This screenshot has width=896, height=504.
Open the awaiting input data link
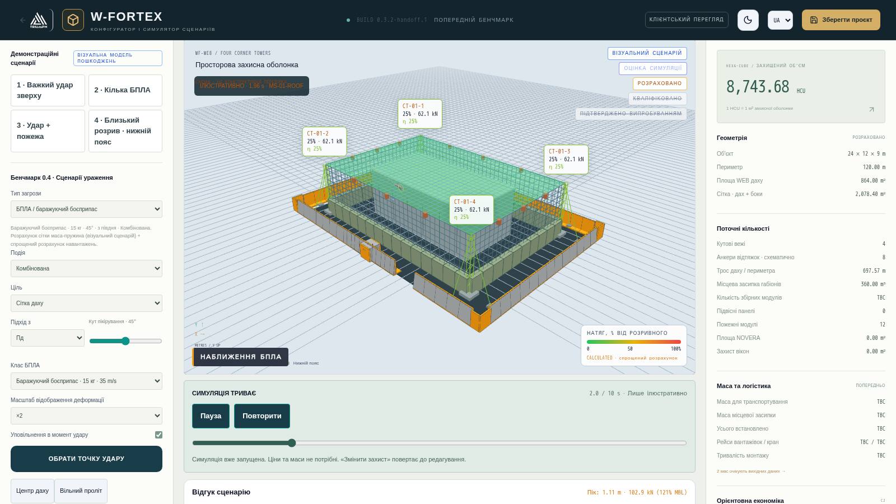pos(751,472)
